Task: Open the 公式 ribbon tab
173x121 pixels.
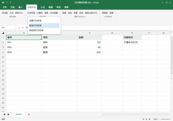Action: [43, 7]
